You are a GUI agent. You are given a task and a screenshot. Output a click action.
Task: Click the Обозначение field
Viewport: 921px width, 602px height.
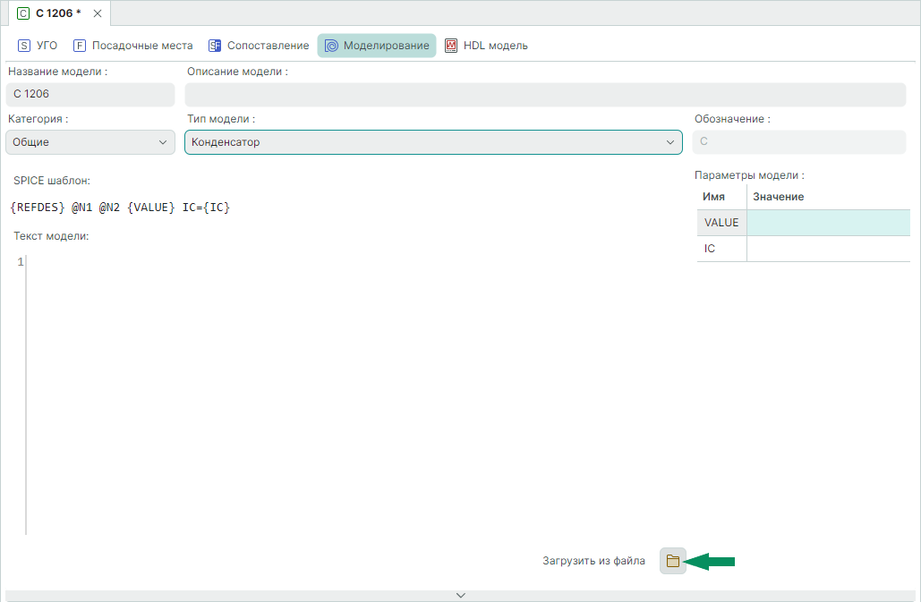click(798, 142)
